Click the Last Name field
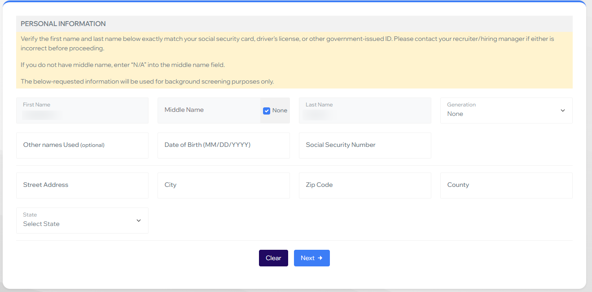Image resolution: width=592 pixels, height=292 pixels. click(365, 111)
